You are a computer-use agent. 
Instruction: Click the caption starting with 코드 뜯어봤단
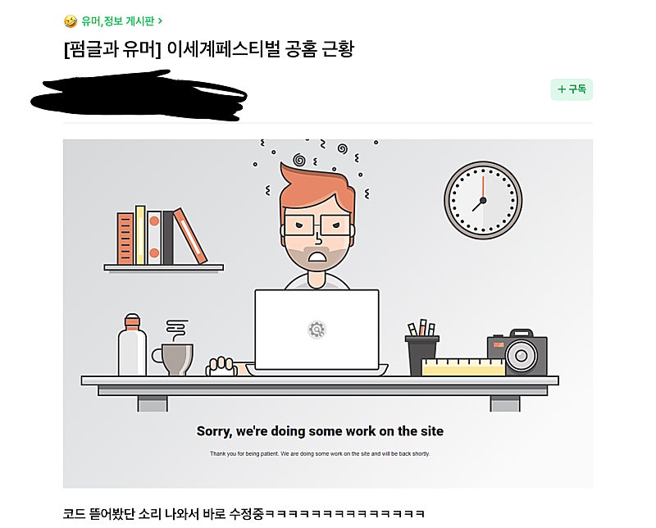coord(244,513)
